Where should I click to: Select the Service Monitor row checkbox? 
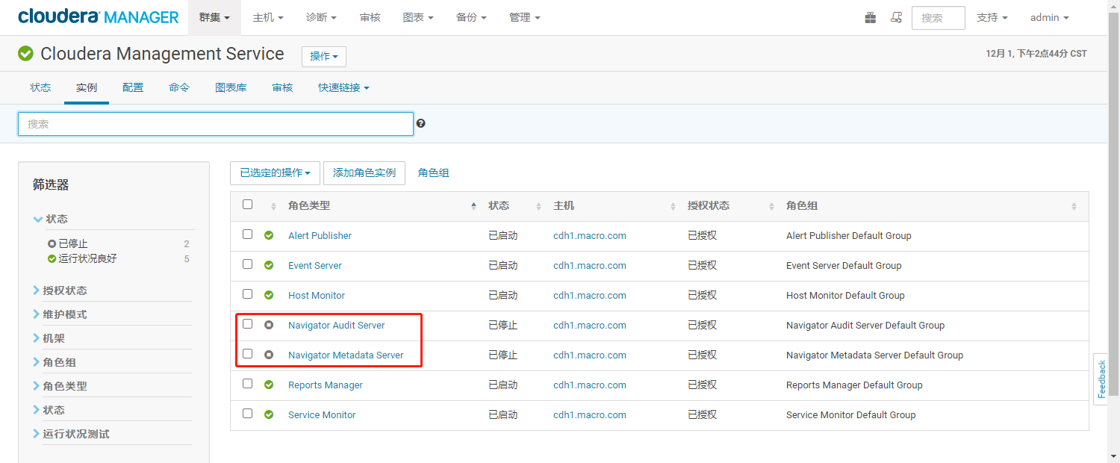(x=248, y=414)
